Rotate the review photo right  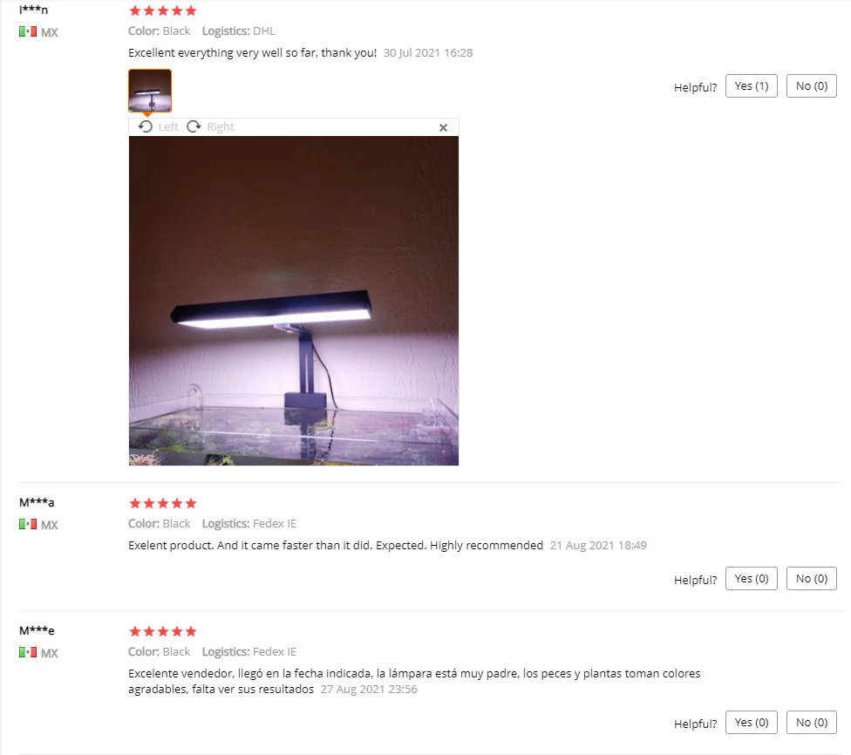tap(210, 127)
